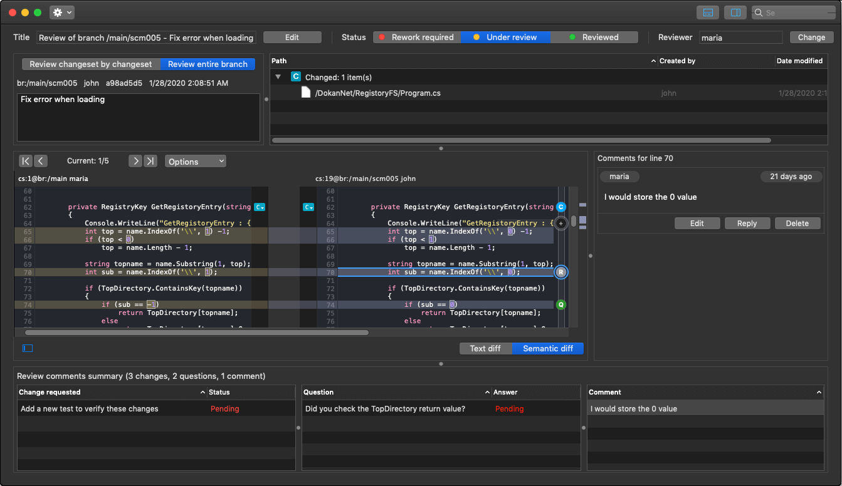
Task: Sort by Comment column header
Action: pos(705,392)
